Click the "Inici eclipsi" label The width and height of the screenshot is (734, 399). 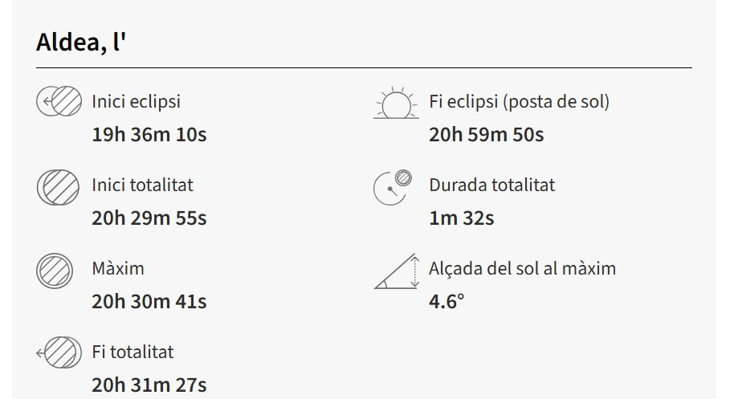(x=136, y=102)
